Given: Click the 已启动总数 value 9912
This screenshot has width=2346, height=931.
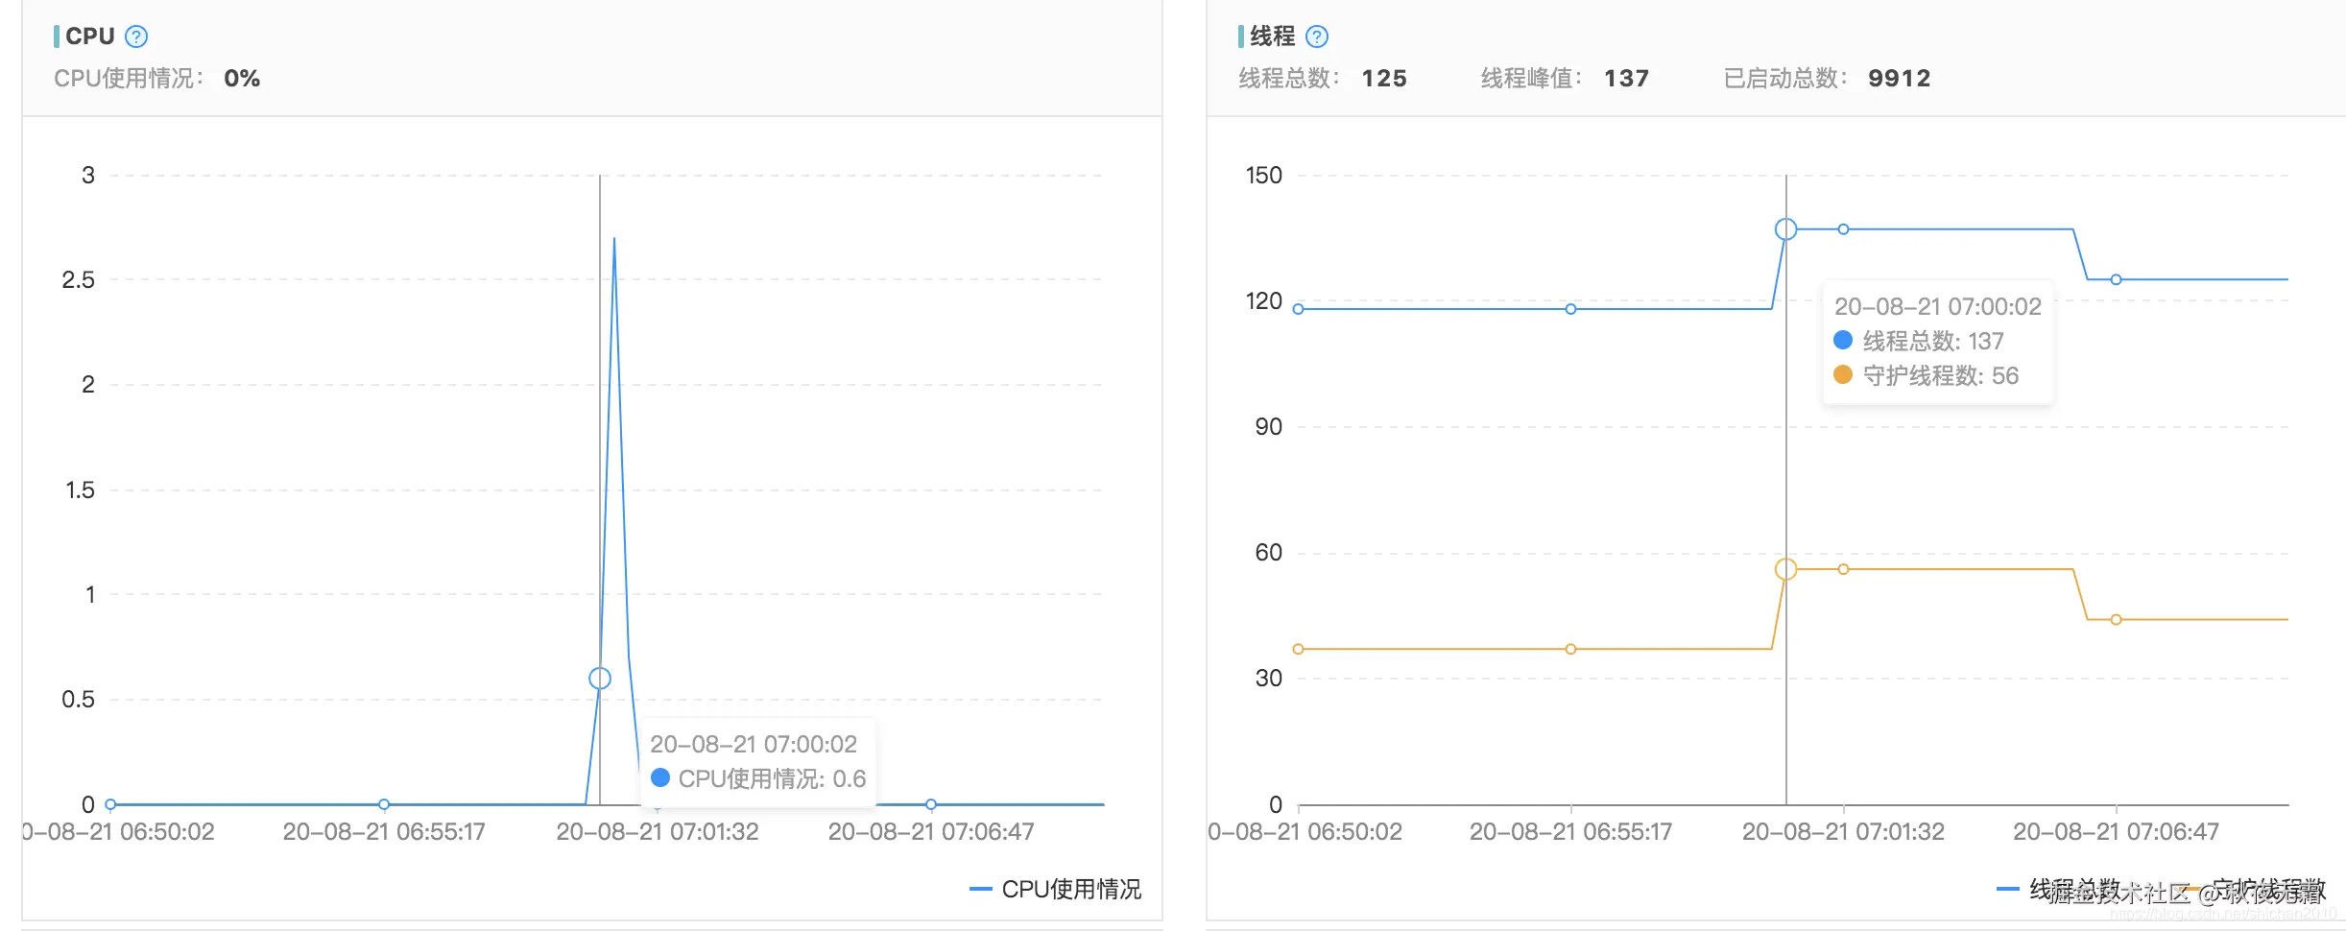Looking at the screenshot, I should click(x=1900, y=78).
